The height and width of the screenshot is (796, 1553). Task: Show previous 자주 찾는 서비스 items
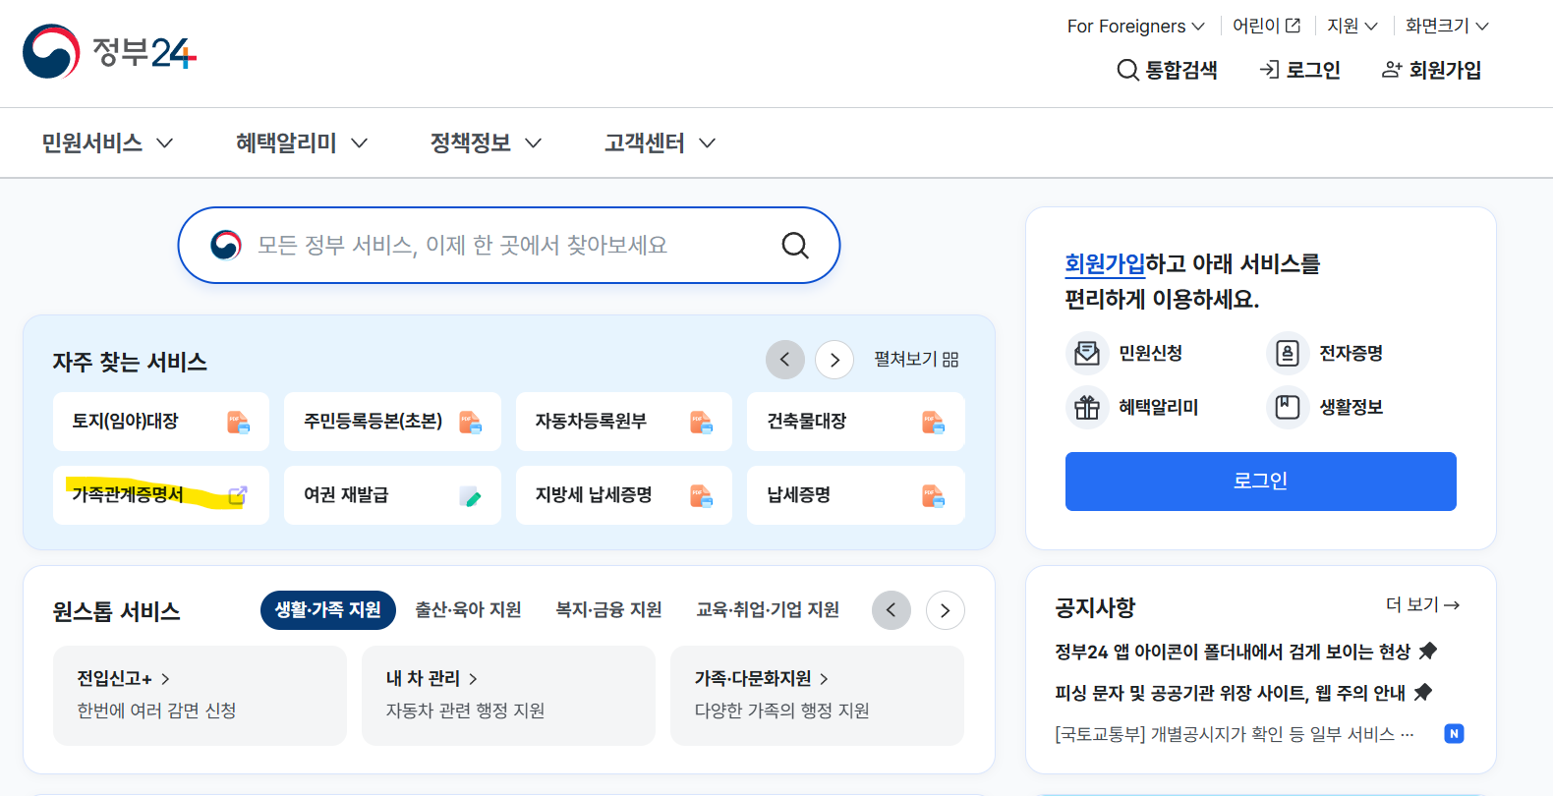pos(785,360)
